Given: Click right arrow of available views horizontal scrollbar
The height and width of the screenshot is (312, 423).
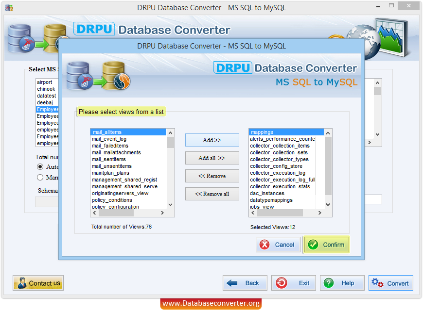Looking at the screenshot, I should 162,213.
